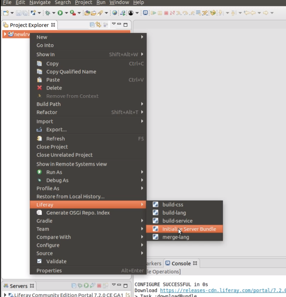The image size is (286, 297).
Task: Switch to the Console tab
Action: (181, 263)
